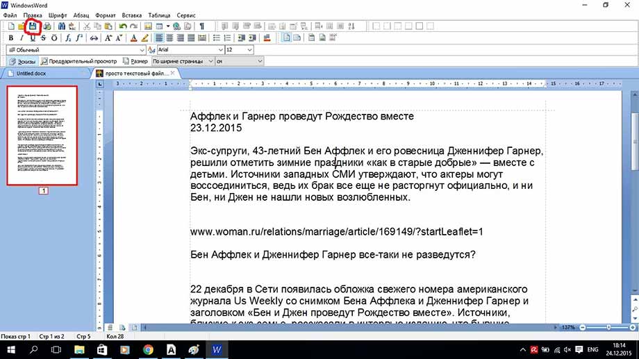Switch to the Untitled.docx tab

tap(31, 74)
